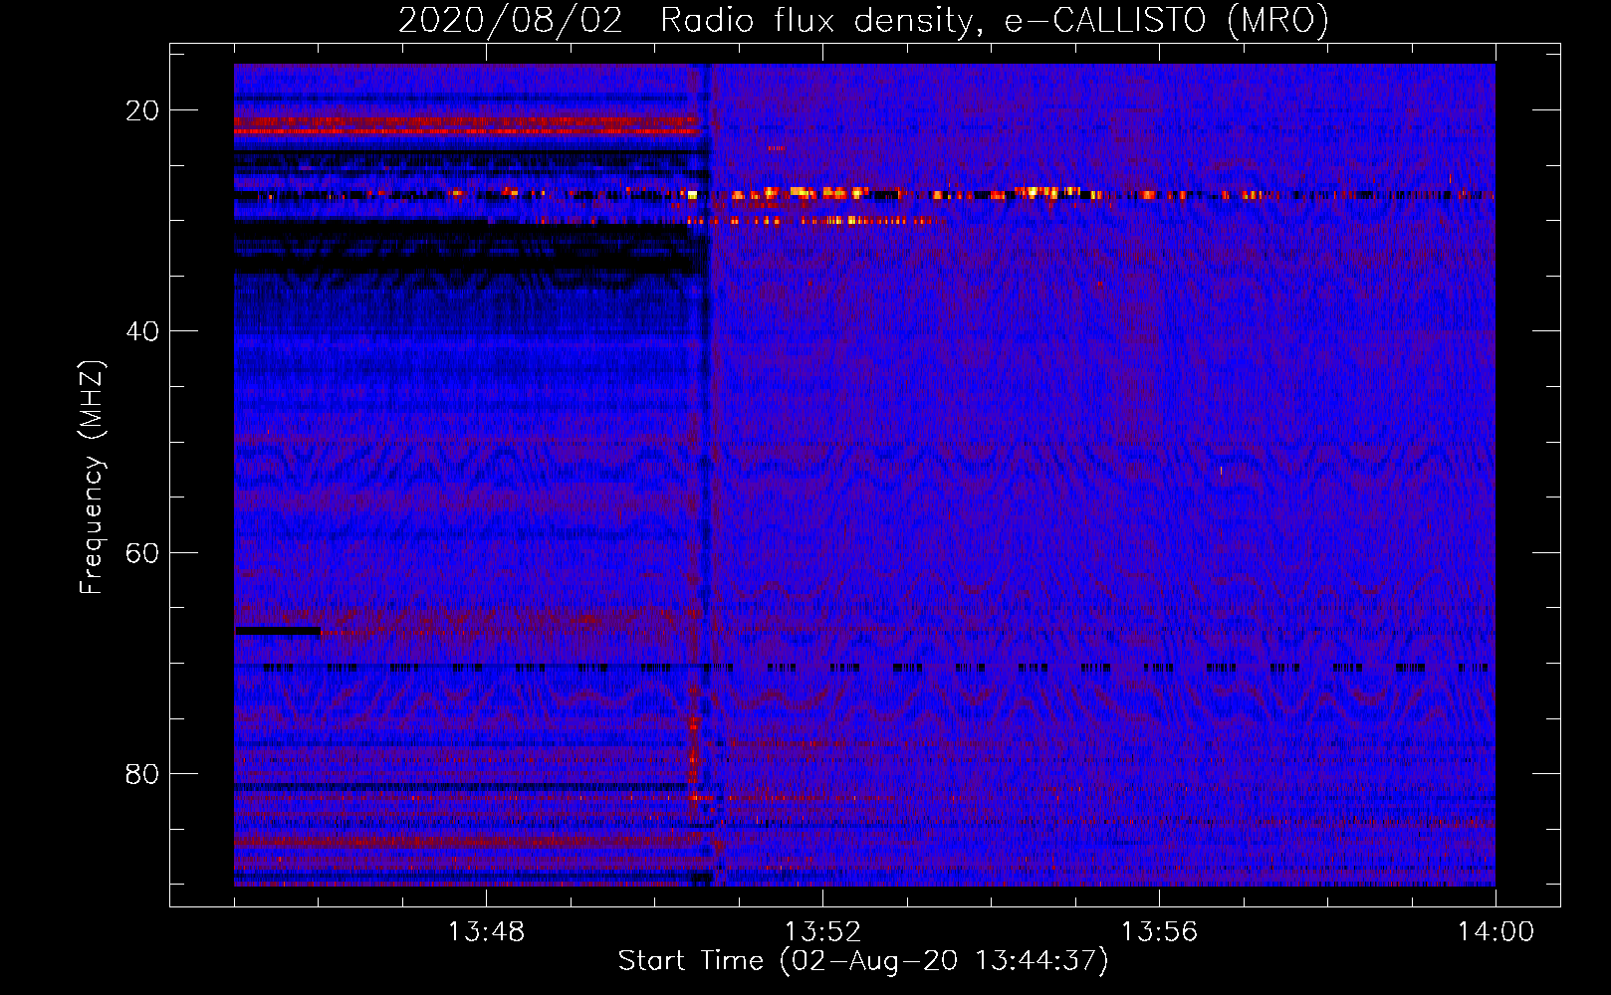The width and height of the screenshot is (1611, 995).
Task: Click the 'Frequency (MHZ)' axis label
Action: pos(92,477)
